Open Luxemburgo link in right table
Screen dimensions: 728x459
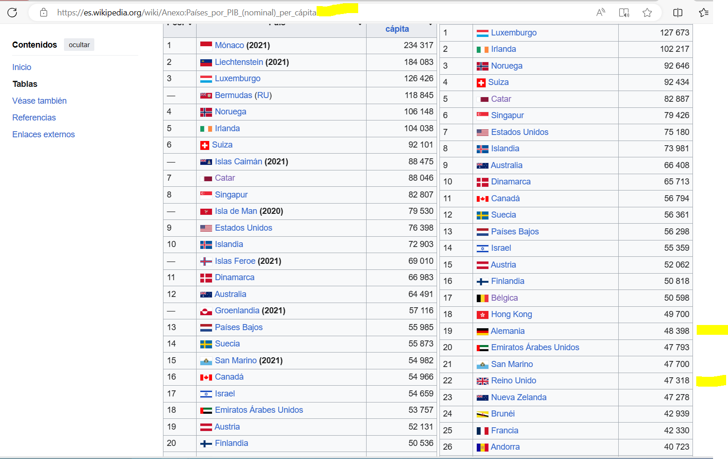click(514, 33)
